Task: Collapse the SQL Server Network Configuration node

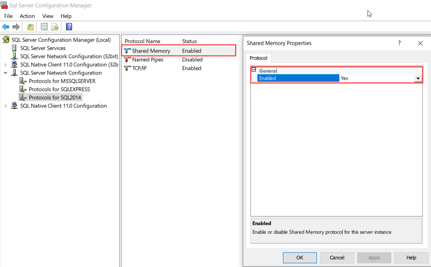Action: 6,73
